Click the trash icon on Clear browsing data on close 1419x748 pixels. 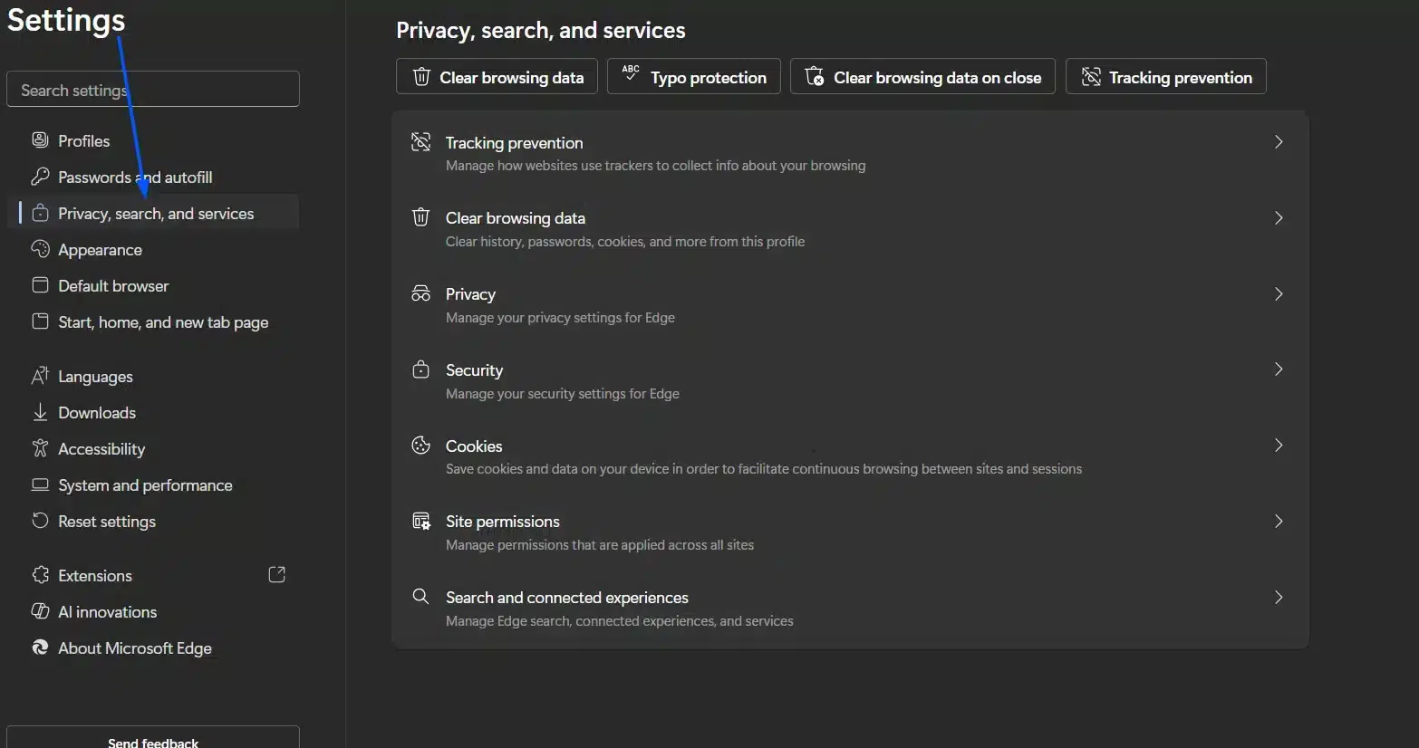tap(815, 76)
